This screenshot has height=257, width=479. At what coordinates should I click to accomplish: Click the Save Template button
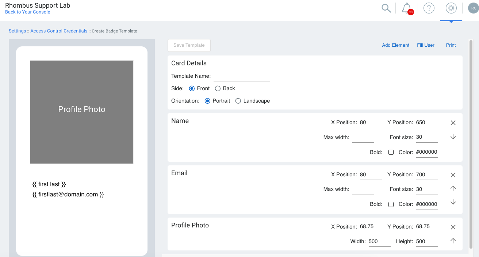click(189, 45)
